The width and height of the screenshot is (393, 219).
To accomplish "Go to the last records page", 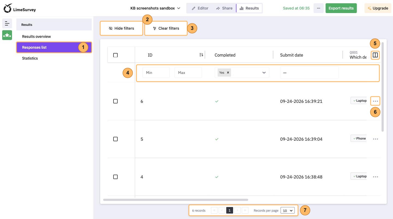I will tap(245, 211).
